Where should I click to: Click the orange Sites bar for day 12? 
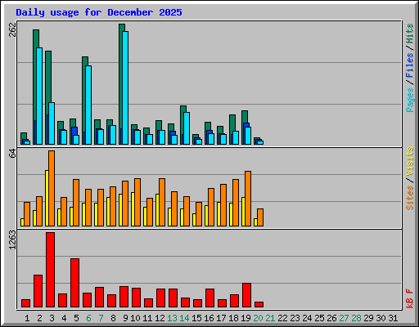[162, 202]
